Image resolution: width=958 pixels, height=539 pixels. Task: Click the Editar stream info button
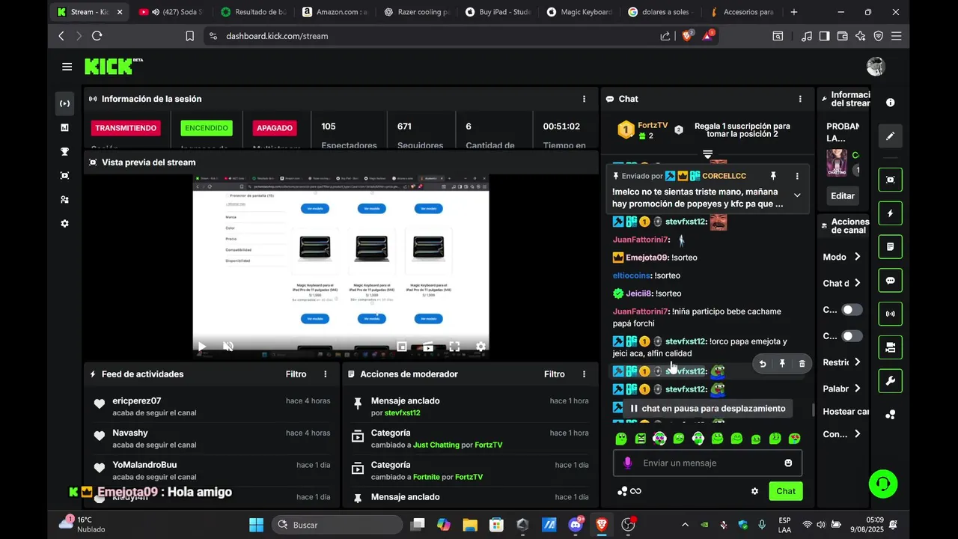point(843,195)
